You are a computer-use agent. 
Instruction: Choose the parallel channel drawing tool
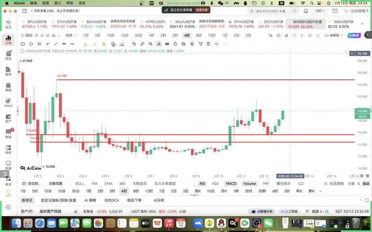tap(48, 44)
